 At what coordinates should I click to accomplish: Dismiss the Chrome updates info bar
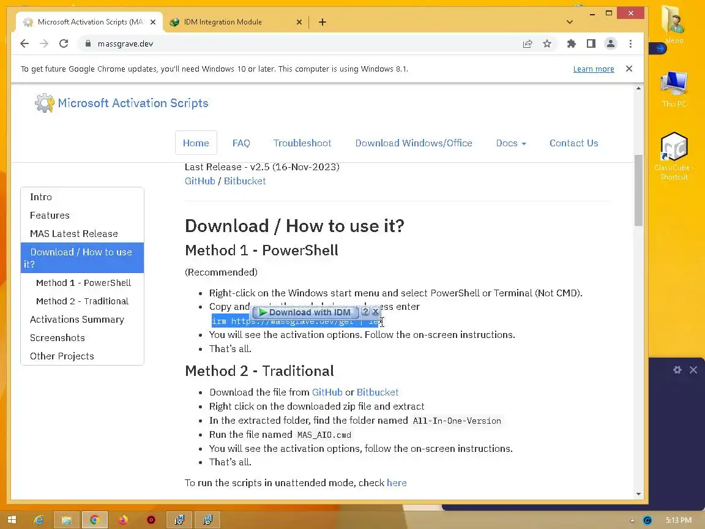[x=629, y=69]
